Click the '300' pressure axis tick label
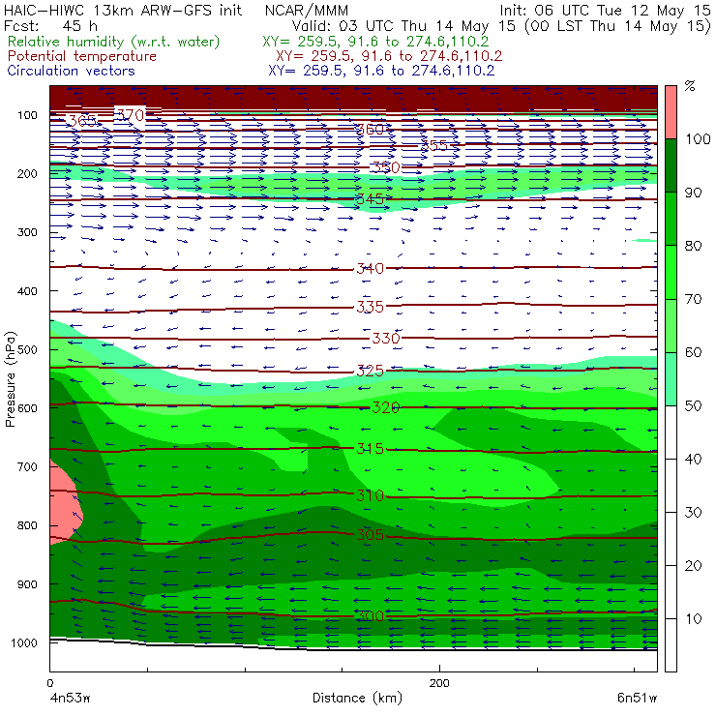The height and width of the screenshot is (716, 716). coord(27,232)
